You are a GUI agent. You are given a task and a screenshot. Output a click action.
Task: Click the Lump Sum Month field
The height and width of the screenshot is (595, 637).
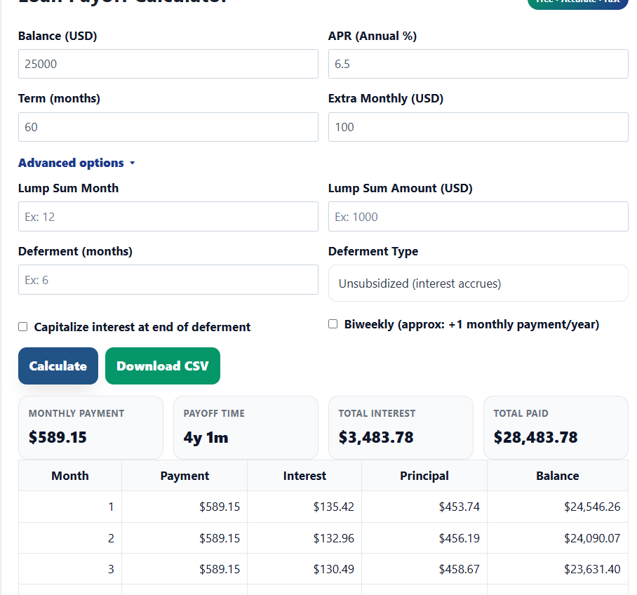[168, 217]
